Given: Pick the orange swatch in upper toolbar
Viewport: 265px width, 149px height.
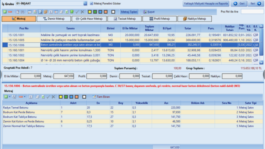Looking at the screenshot, I should pos(106,12).
